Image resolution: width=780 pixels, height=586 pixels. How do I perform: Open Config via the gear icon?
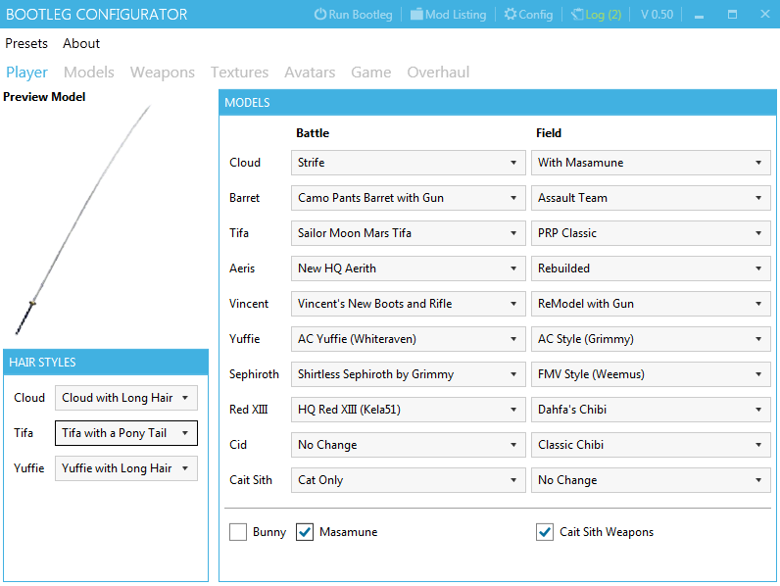[510, 15]
